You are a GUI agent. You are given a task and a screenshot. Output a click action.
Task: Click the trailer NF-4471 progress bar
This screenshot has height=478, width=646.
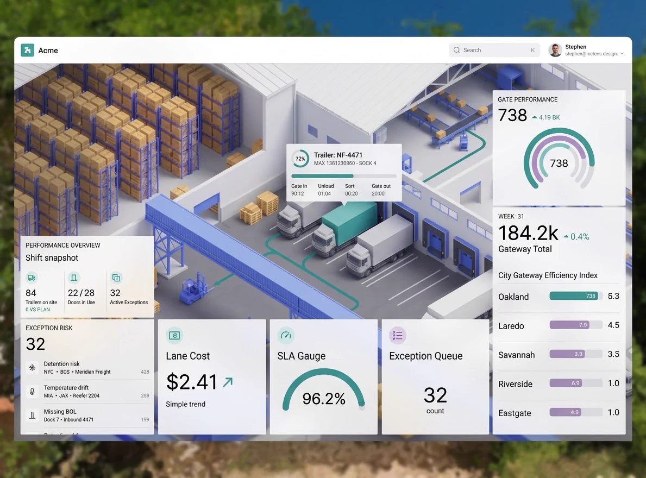344,176
